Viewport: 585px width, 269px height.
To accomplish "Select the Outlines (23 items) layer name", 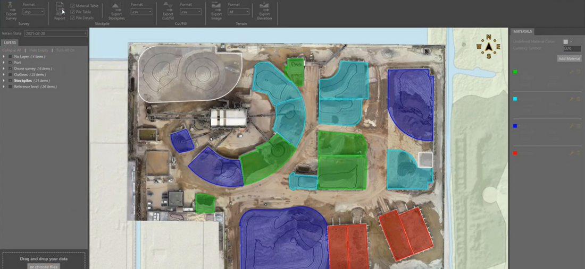I will coord(30,74).
